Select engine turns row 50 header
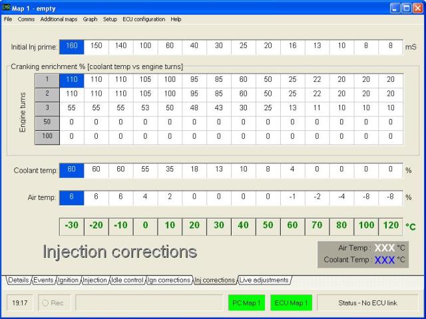Image resolution: width=426 pixels, height=319 pixels. [47, 122]
